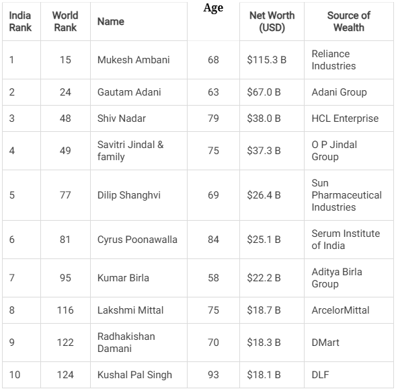Screen dimensions: 396x391
Task: Select the $115.3 B net worth cell
Action: pos(272,60)
